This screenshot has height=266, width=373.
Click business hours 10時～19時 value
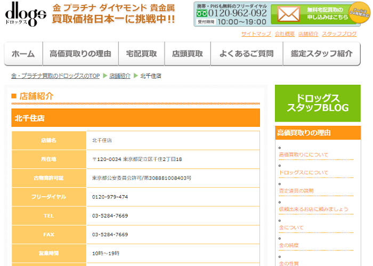point(106,253)
